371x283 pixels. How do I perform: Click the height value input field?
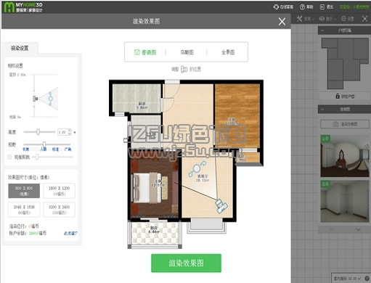[65, 132]
